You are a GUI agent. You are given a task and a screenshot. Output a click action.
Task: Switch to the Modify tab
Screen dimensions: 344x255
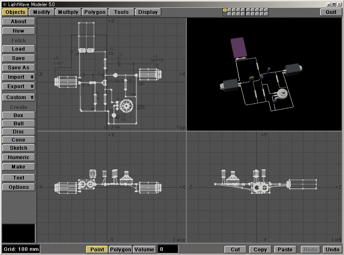41,12
